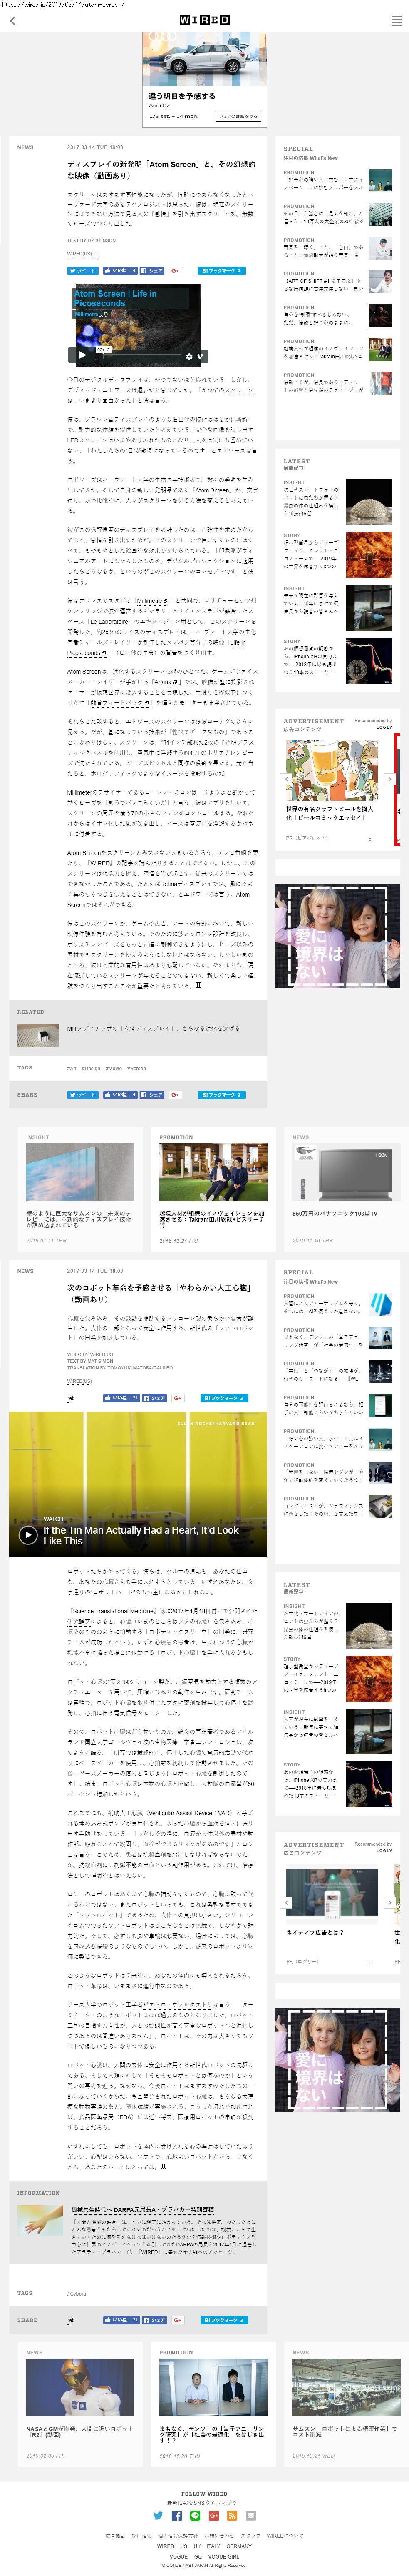The width and height of the screenshot is (409, 2576).
Task: Click the Audi Q2 fair details button
Action: point(238,116)
